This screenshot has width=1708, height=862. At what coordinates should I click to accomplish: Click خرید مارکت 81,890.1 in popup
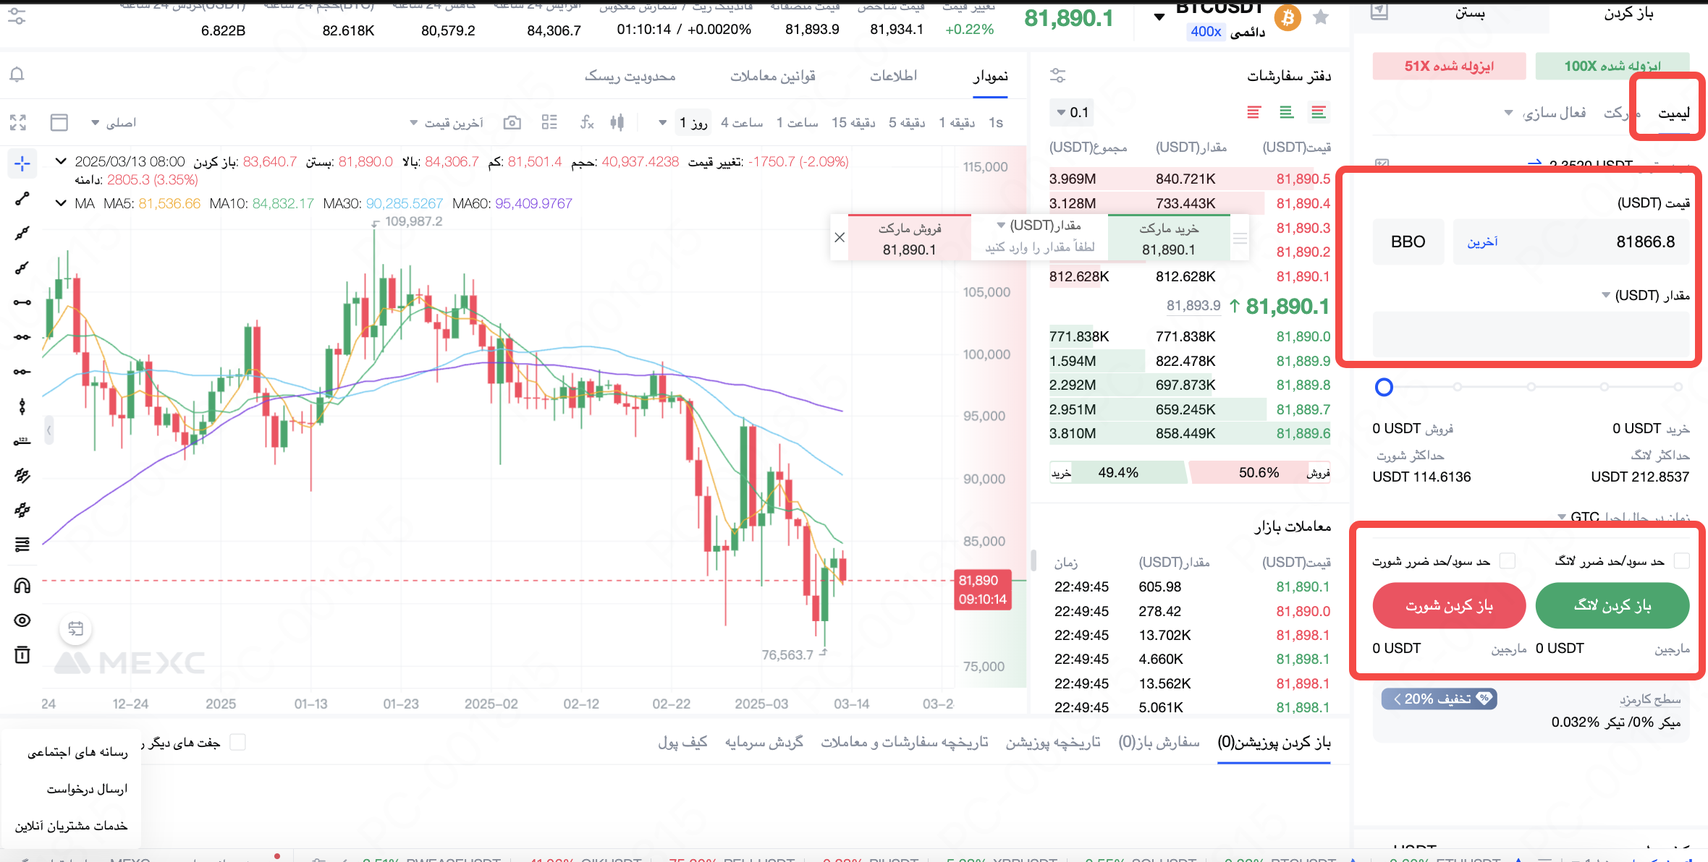[x=1169, y=239]
